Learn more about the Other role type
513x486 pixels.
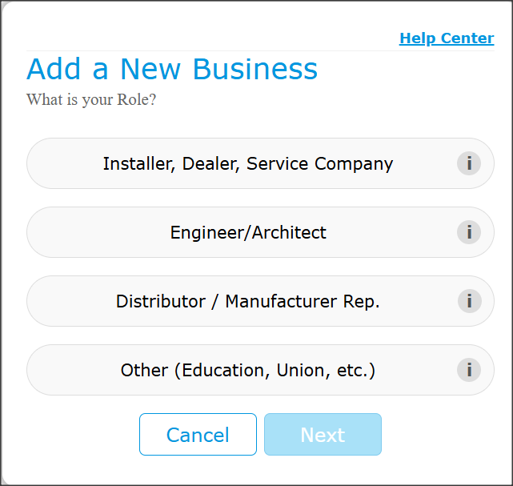point(468,370)
